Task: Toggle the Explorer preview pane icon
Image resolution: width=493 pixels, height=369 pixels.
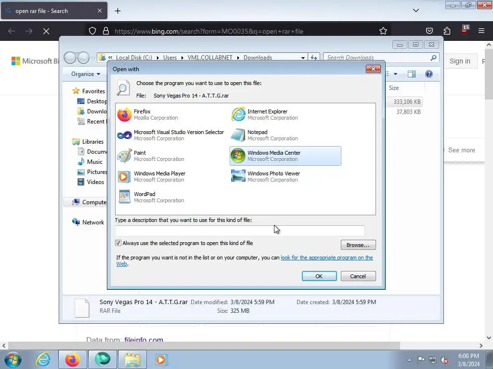Action: point(412,74)
